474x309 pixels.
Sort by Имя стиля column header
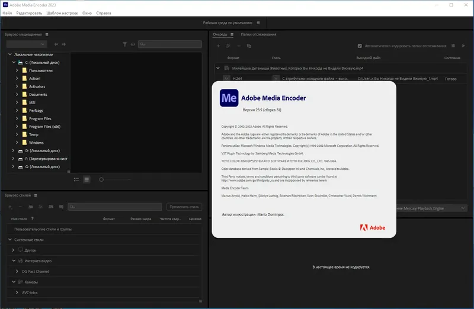coord(19,218)
